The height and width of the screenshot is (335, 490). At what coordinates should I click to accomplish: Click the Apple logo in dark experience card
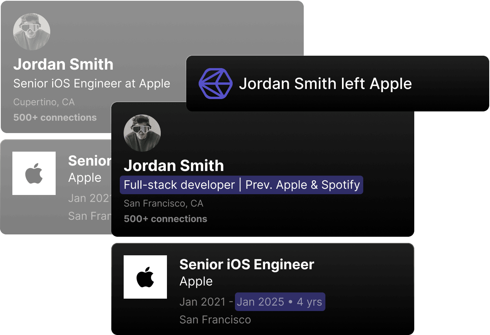pos(145,277)
